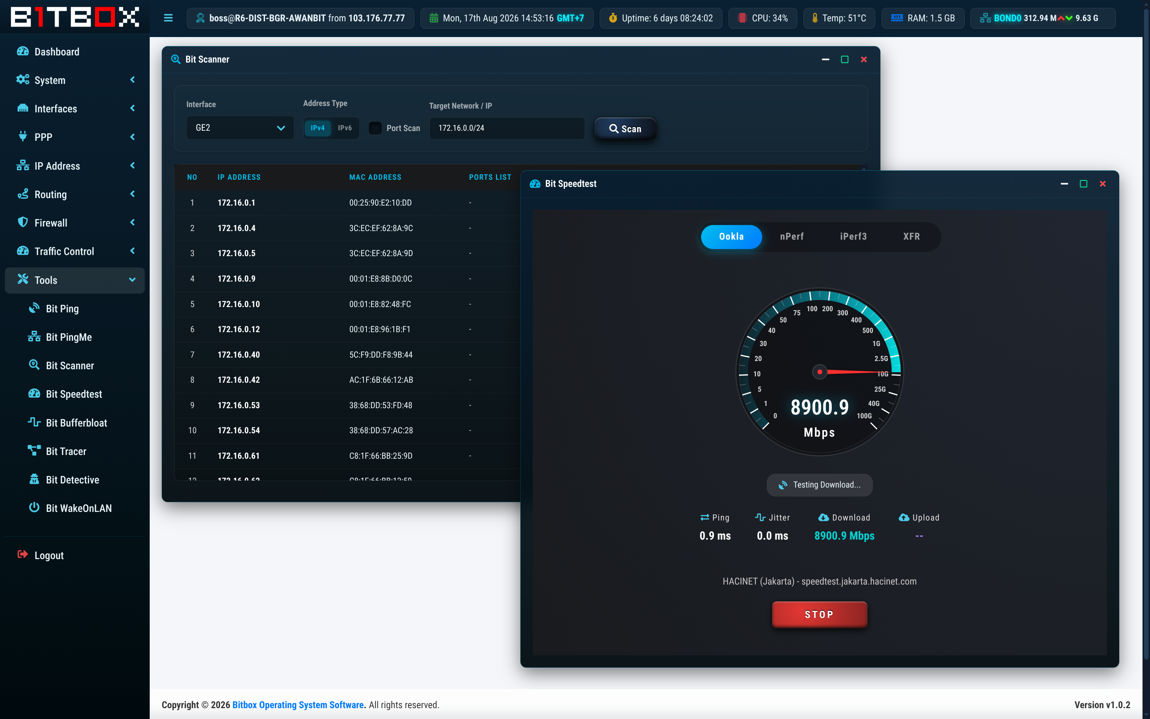Expand the Routing menu
Screen dimensions: 1150x719
(x=74, y=194)
